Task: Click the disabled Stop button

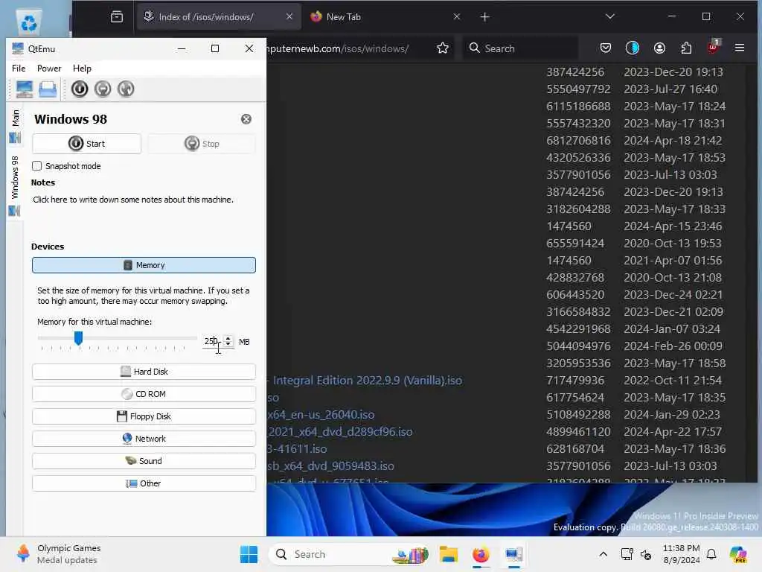Action: coord(202,144)
